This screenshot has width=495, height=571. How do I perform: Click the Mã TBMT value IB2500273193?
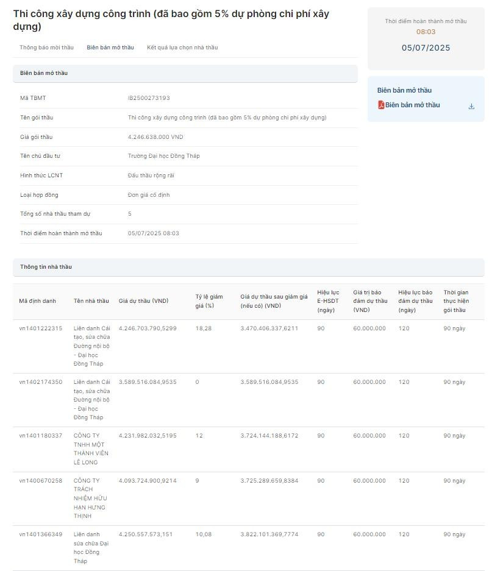pyautogui.click(x=149, y=98)
